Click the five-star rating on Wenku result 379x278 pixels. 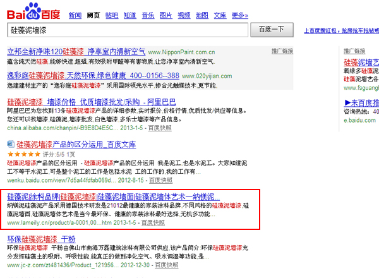21,154
